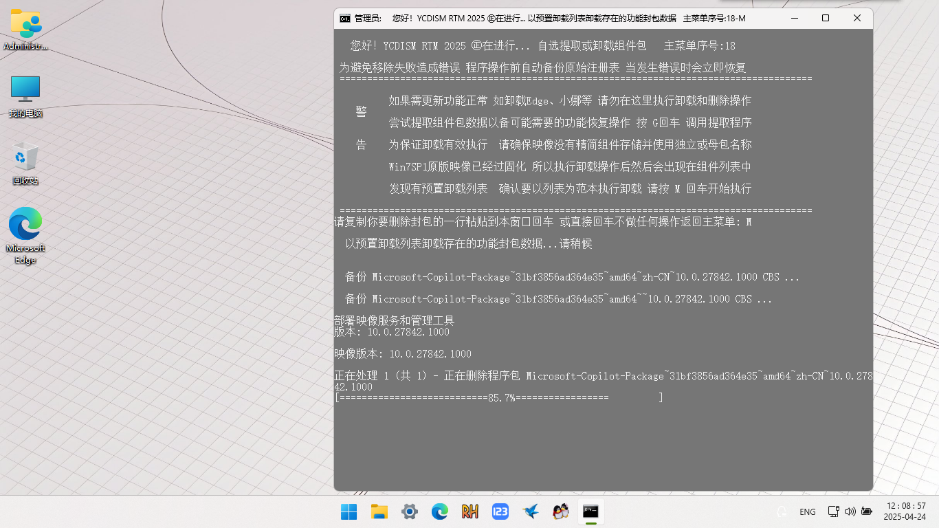Image resolution: width=939 pixels, height=528 pixels.
Task: Click the line 部署映像服务和管理工具
Action: (x=395, y=321)
